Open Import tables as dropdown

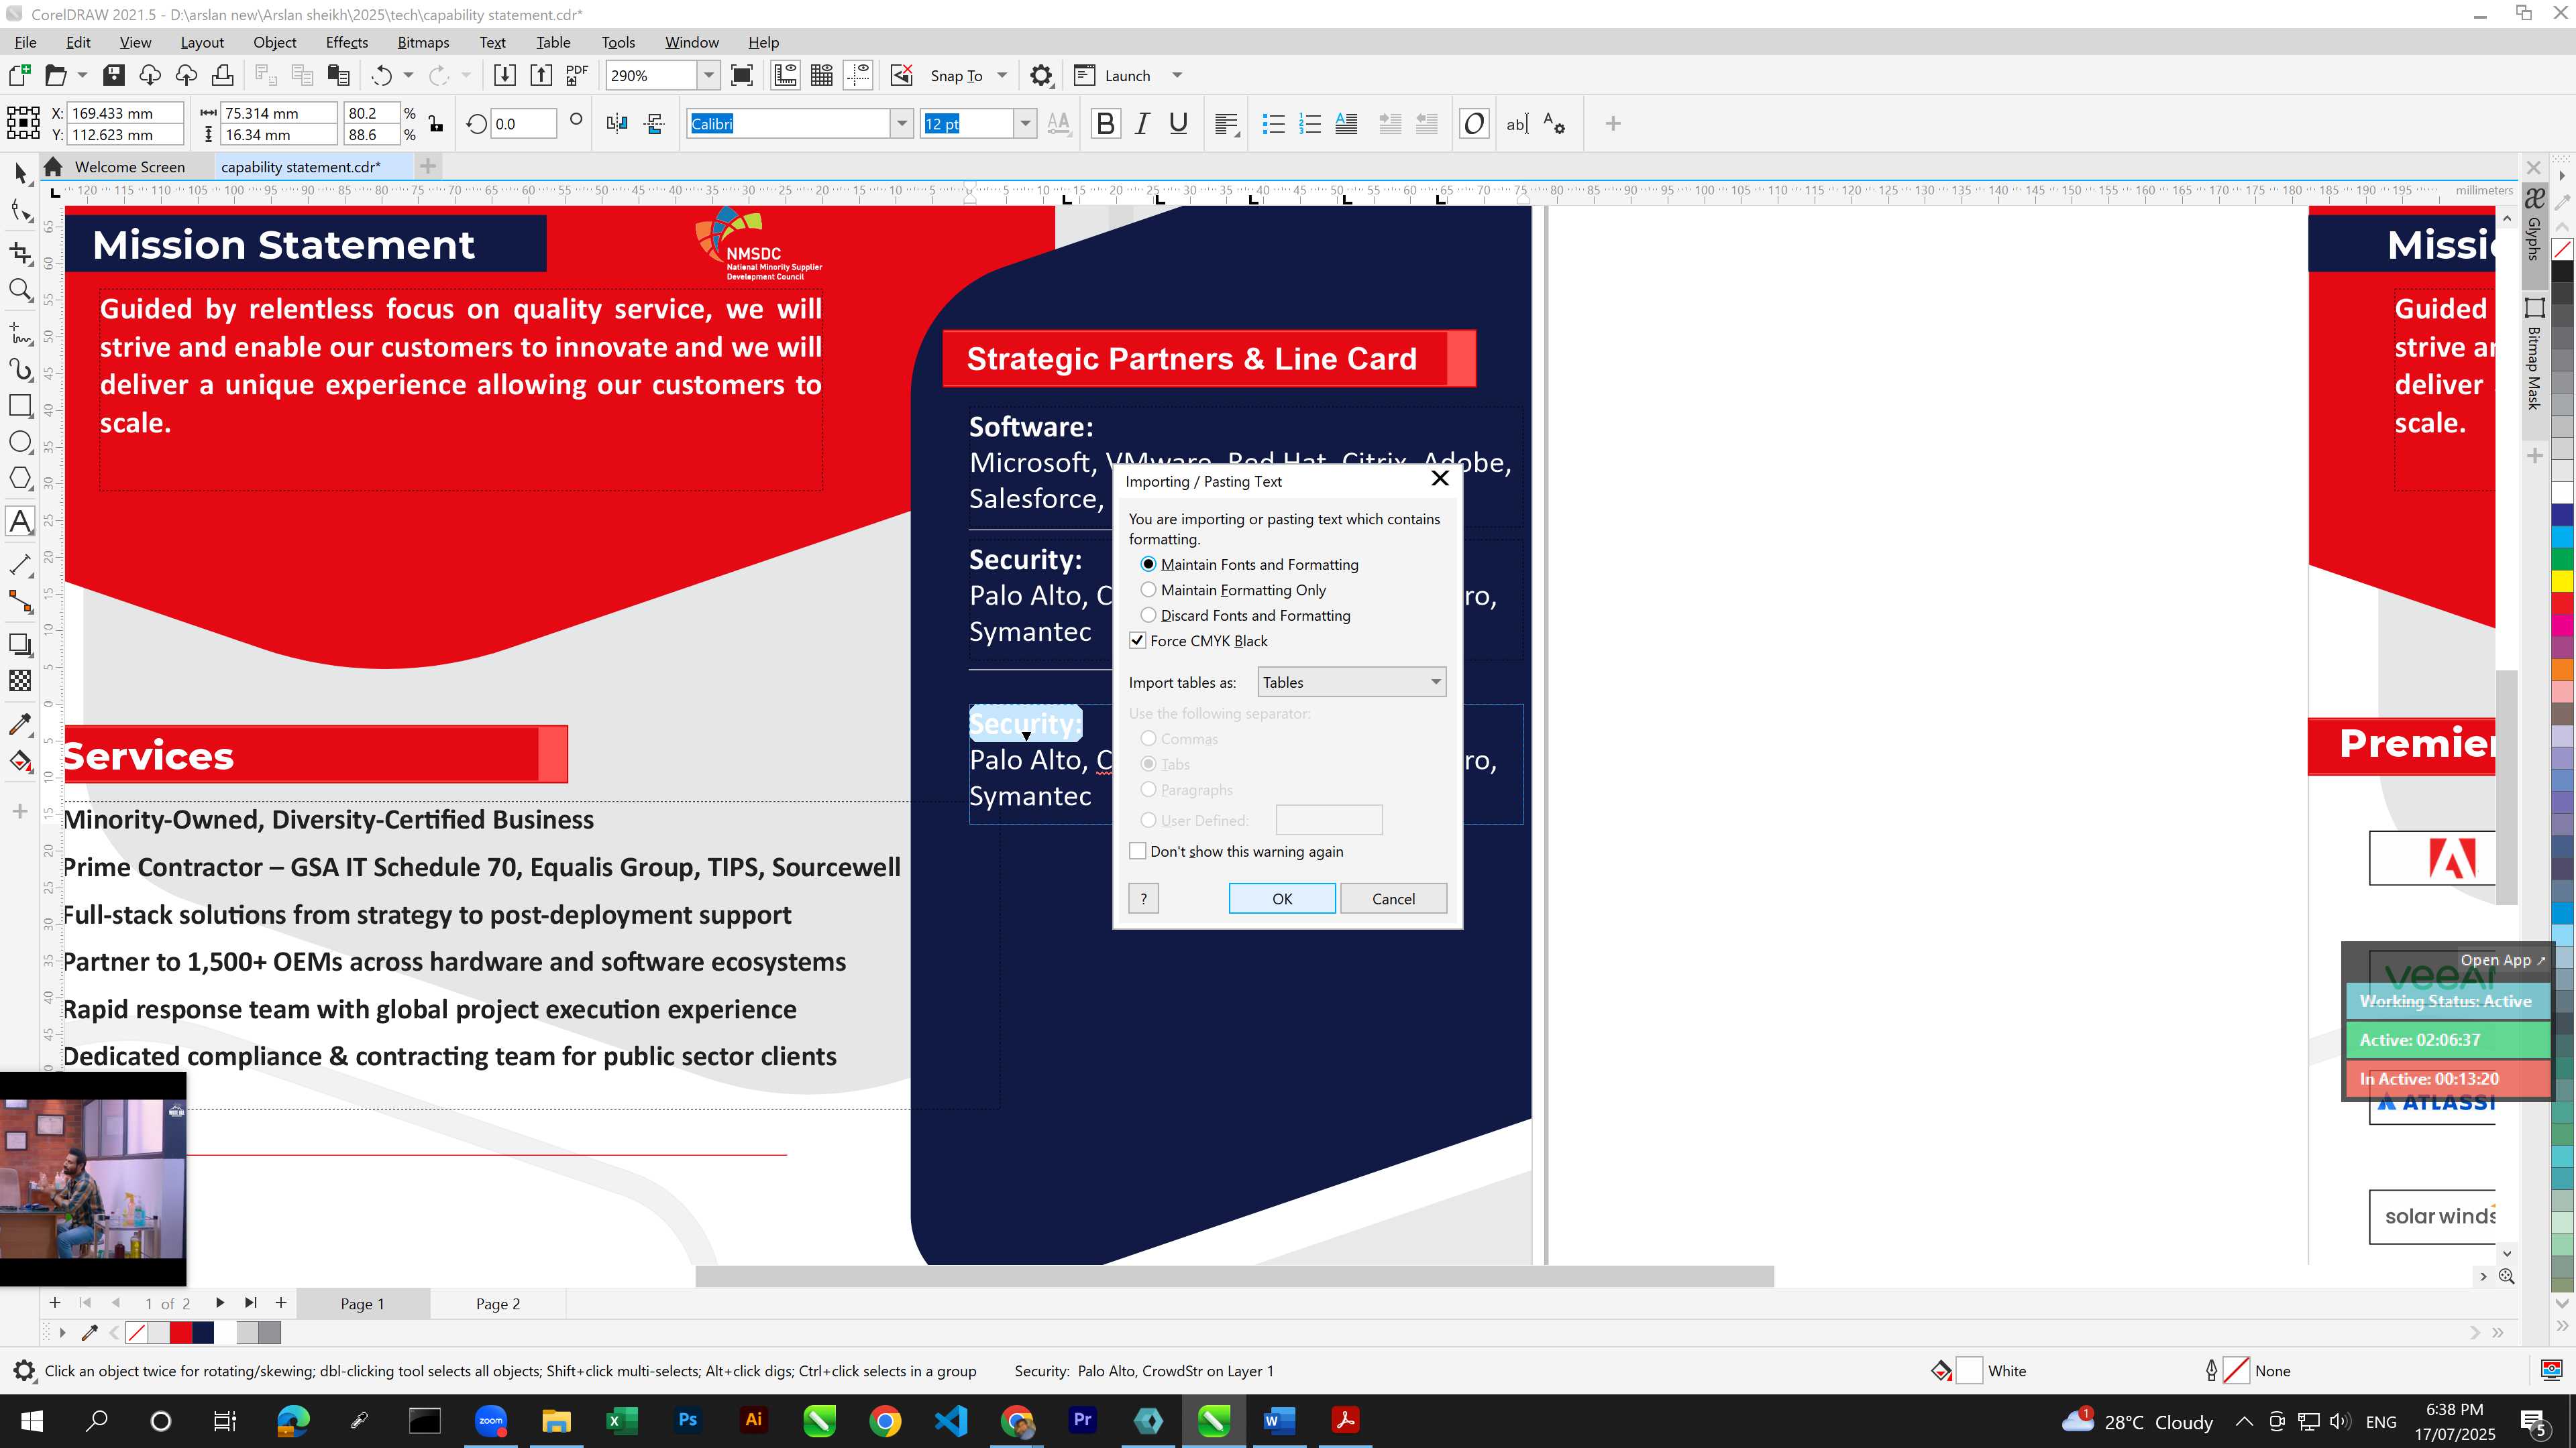(1351, 682)
